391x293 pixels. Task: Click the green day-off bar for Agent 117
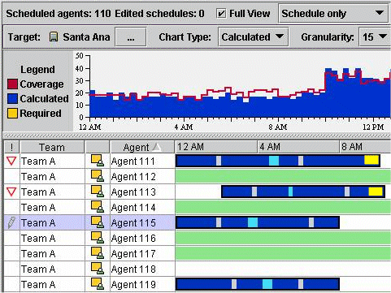click(x=283, y=253)
